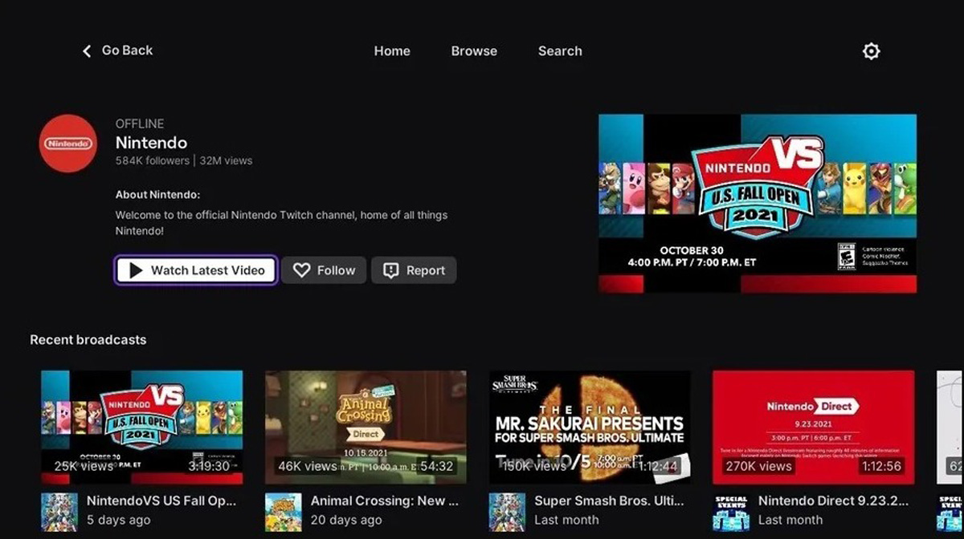Image resolution: width=964 pixels, height=539 pixels.
Task: Click the partially visible fifth broadcast thumbnail
Action: 950,427
